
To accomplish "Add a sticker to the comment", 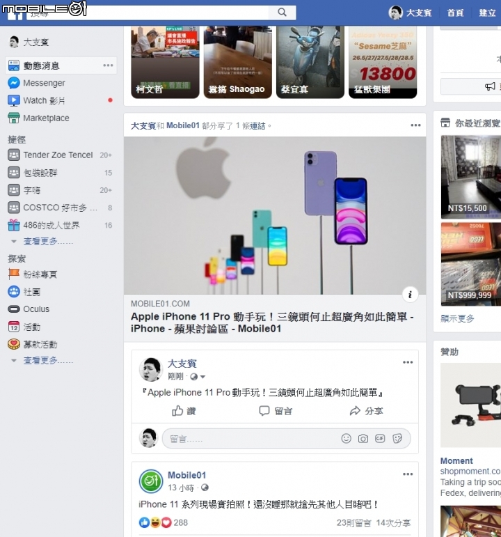I will click(397, 438).
